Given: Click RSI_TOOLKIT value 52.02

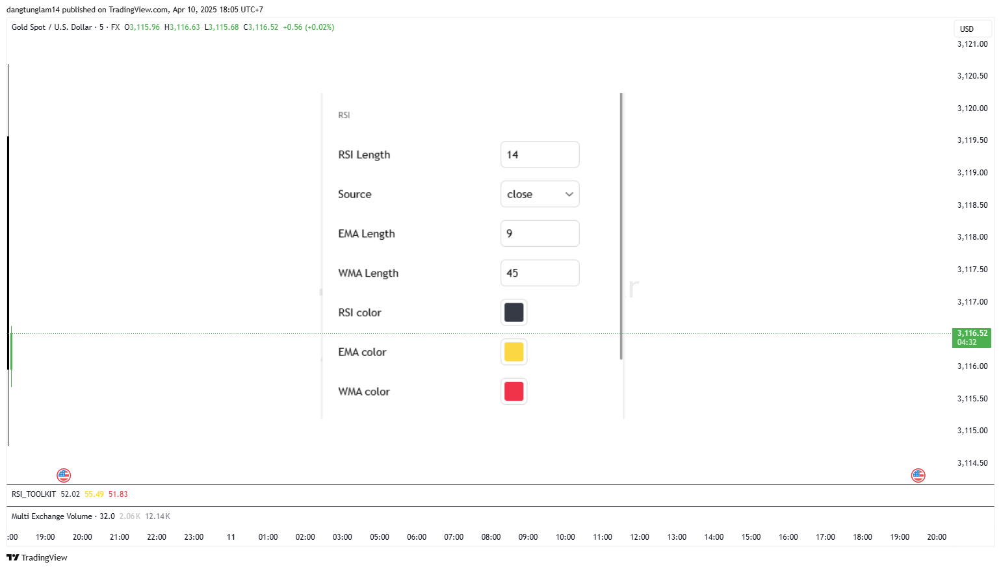Looking at the screenshot, I should [x=70, y=494].
